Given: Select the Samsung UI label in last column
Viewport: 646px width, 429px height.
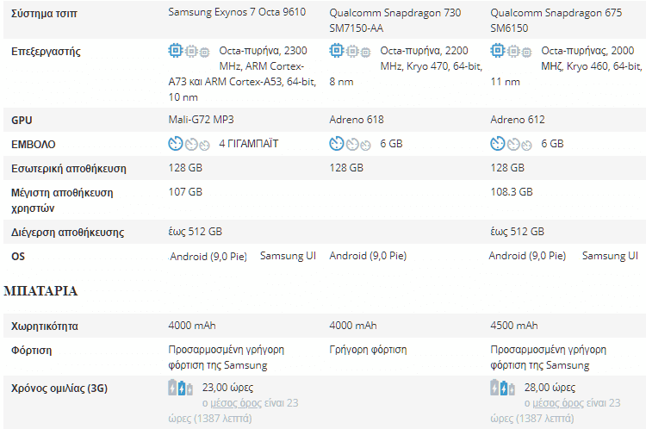Looking at the screenshot, I should tap(610, 256).
